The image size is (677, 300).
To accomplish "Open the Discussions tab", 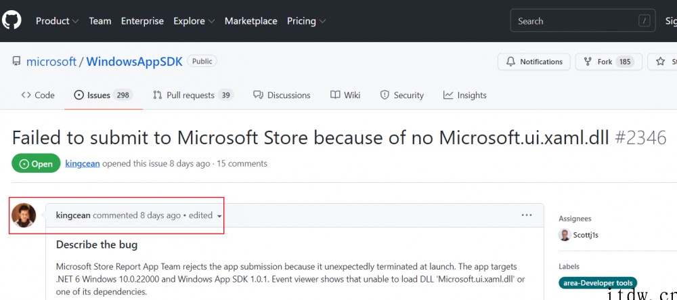I will (282, 95).
